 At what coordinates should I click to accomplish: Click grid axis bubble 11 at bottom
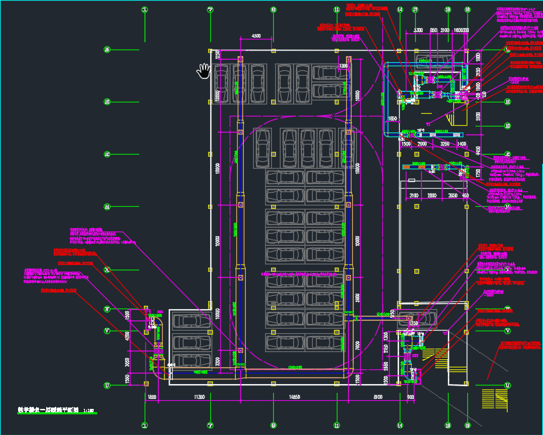point(337,425)
